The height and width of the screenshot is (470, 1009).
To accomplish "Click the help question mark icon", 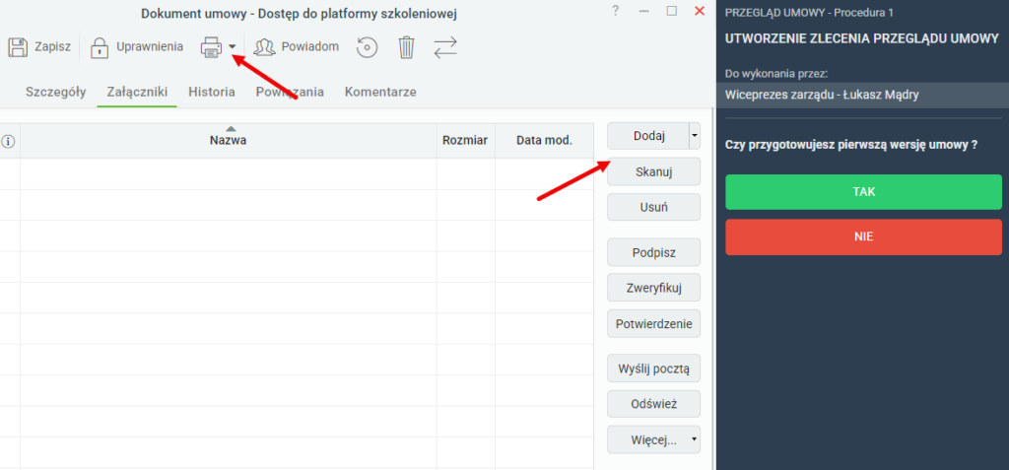I will (616, 11).
